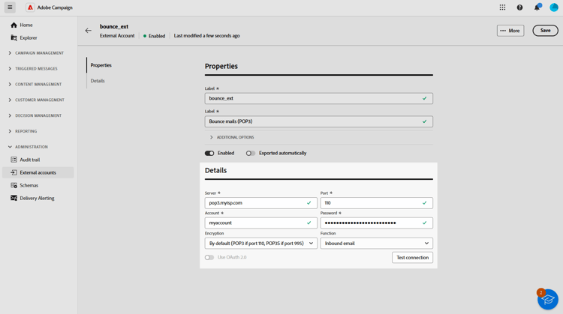Switch to the Details tab

[98, 81]
